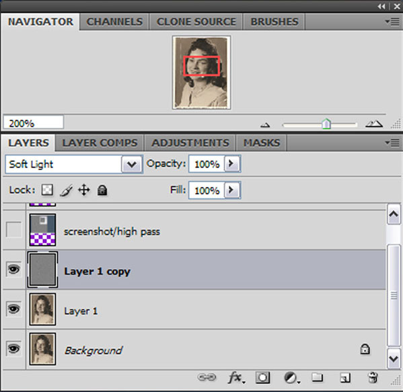Image resolution: width=403 pixels, height=392 pixels.
Task: Lock position move icon
Action: (84, 190)
